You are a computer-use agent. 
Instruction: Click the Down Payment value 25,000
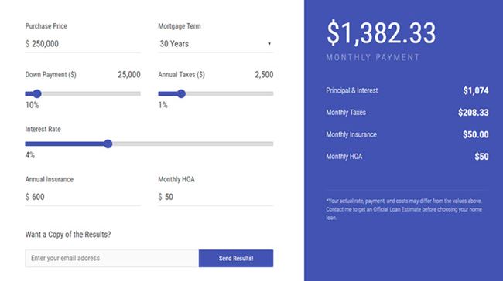129,75
